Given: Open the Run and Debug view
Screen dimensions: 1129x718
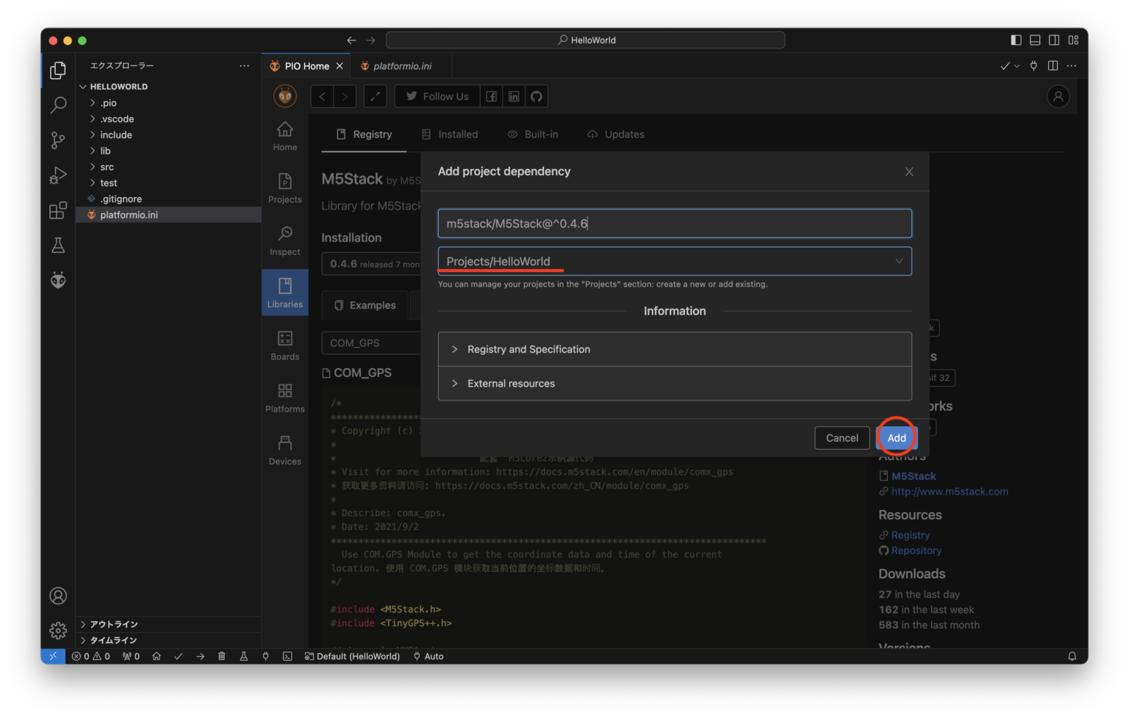Looking at the screenshot, I should point(58,175).
